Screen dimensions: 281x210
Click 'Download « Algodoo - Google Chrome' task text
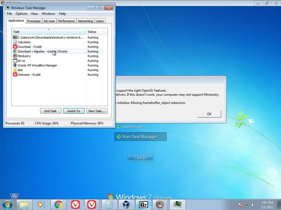pos(43,51)
